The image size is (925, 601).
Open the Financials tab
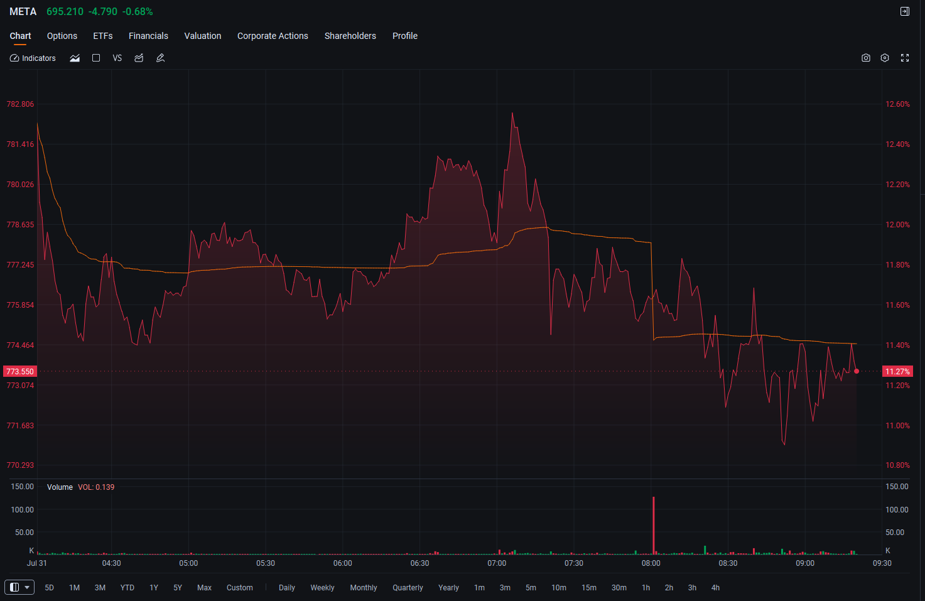(148, 36)
